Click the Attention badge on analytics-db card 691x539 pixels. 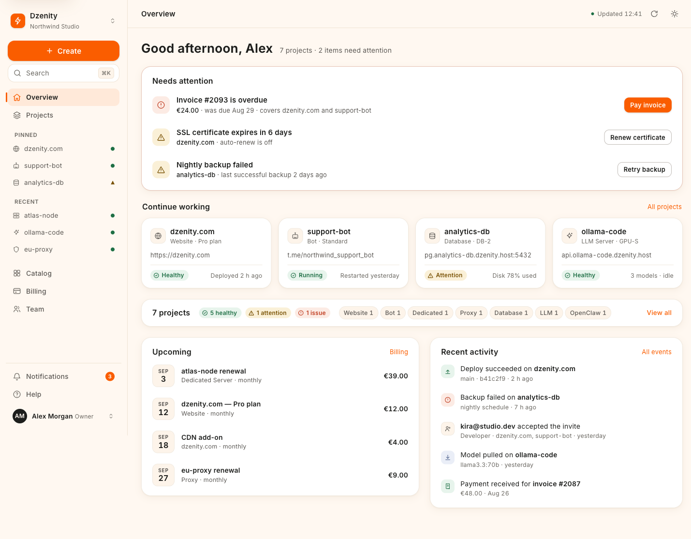coord(445,275)
